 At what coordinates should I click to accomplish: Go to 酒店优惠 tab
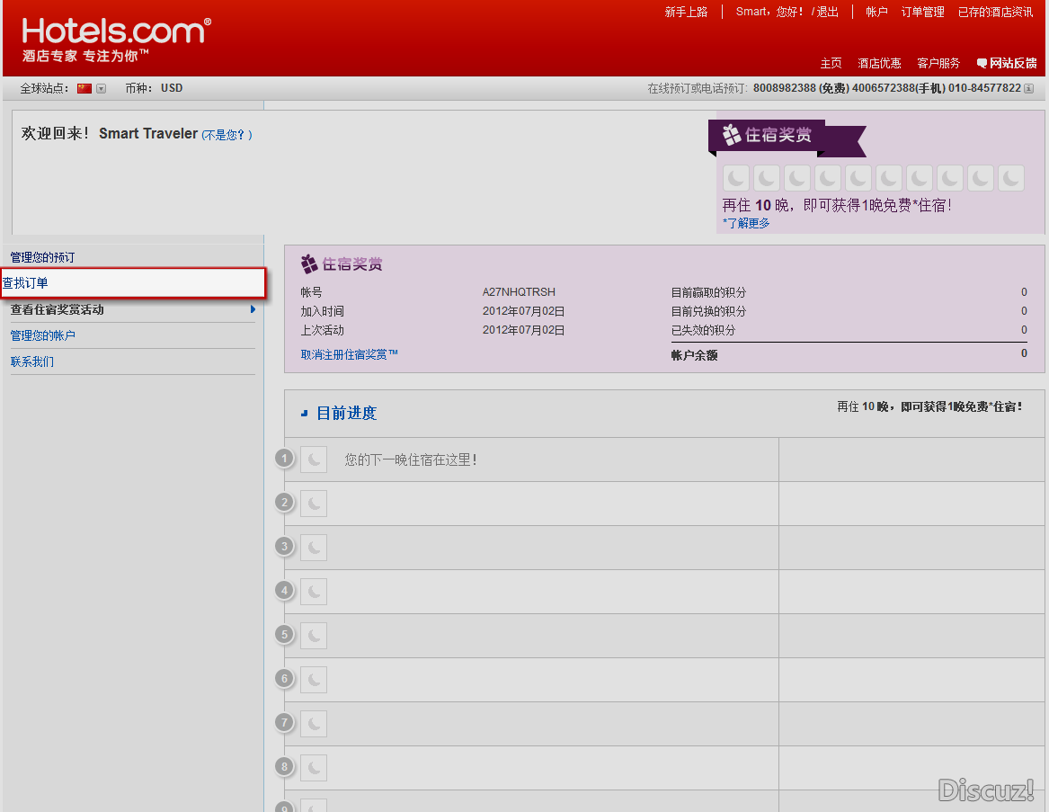tap(879, 63)
